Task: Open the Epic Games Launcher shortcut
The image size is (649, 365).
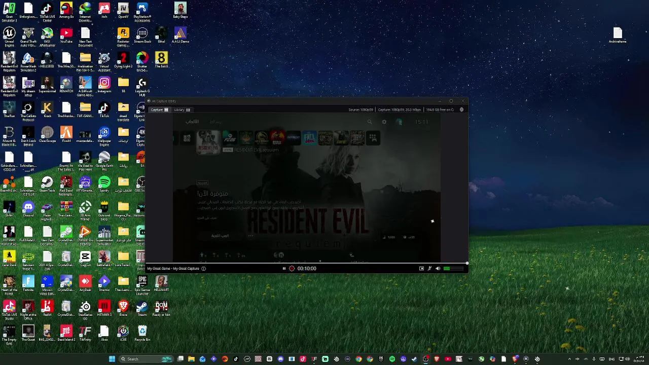Action: [x=142, y=285]
